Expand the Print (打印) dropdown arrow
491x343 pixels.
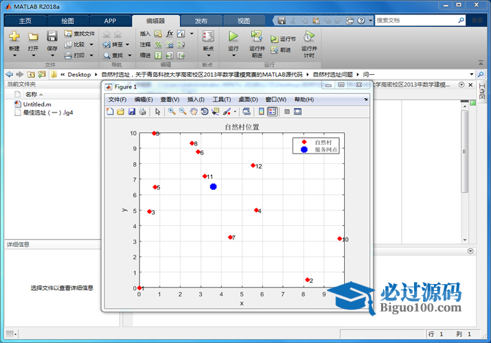pyautogui.click(x=91, y=56)
